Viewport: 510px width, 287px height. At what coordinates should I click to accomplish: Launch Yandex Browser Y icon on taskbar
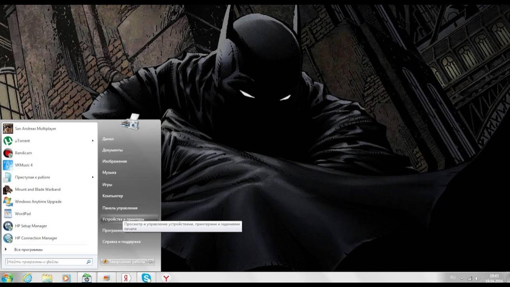166,278
